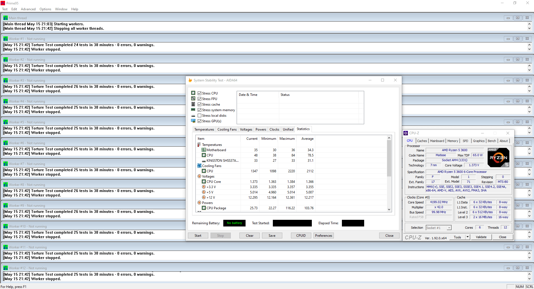Click the drive icon beside Stress local disks
The width and height of the screenshot is (534, 289).
[193, 116]
